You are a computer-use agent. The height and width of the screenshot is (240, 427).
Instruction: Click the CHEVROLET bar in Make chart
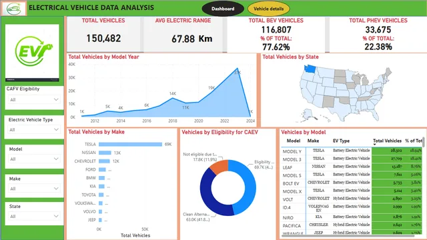104,161
